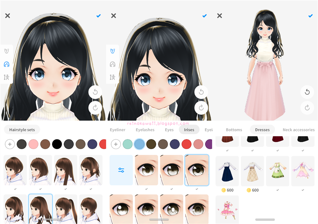Undo last change in middle irises panel
Viewport: 318px width, 224px height.
click(201, 92)
